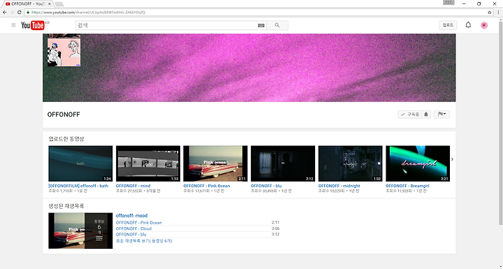Click the 2:11 duration in the playlist
The width and height of the screenshot is (503, 269).
[275, 222]
